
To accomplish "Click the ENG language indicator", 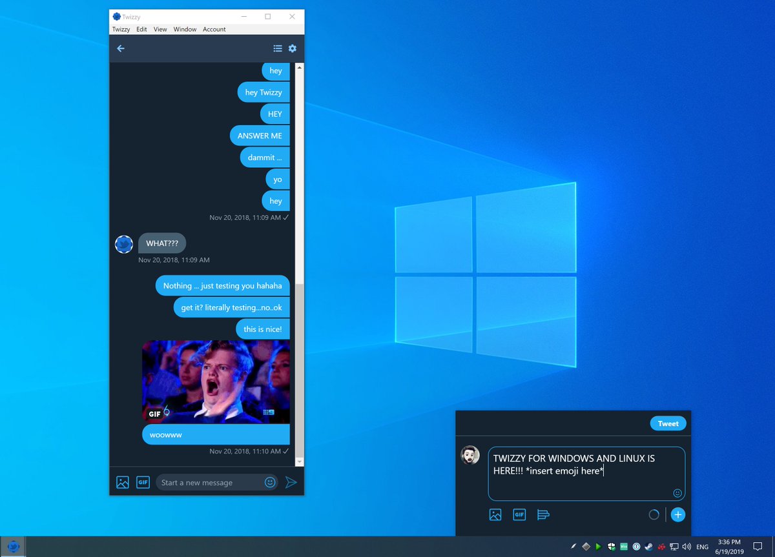I will click(702, 547).
